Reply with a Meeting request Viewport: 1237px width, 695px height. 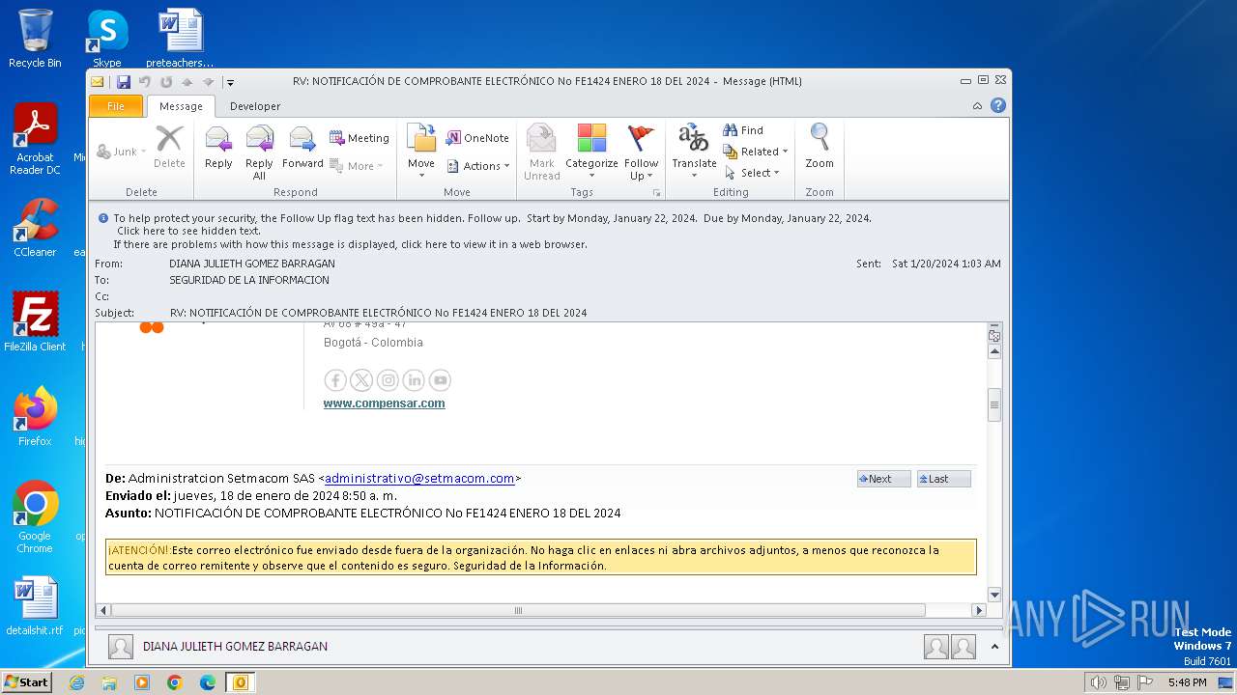tap(359, 138)
